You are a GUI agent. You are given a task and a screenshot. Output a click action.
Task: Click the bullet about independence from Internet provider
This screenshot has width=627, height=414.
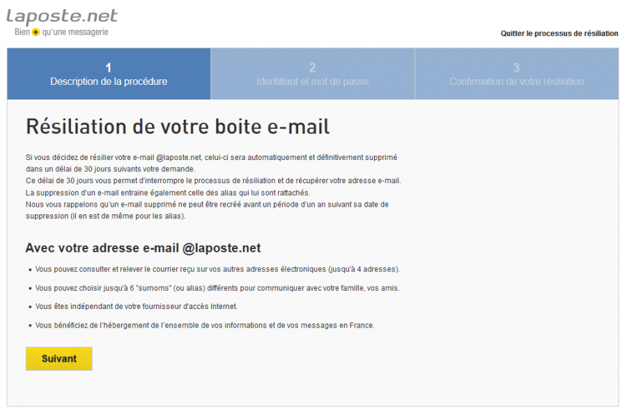[136, 306]
